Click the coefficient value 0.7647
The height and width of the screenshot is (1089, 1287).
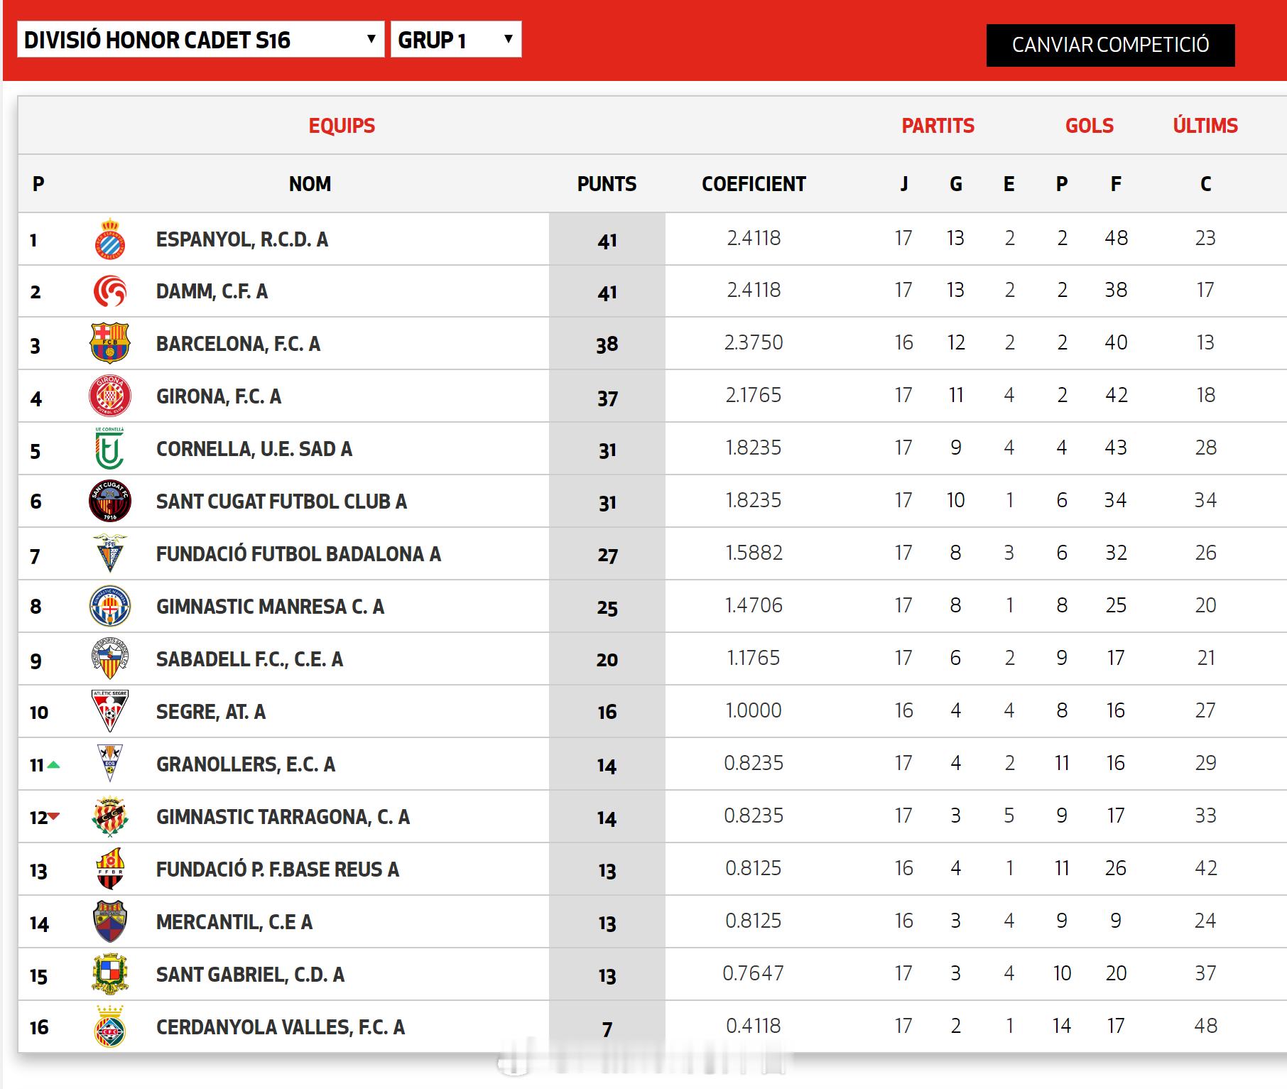point(754,973)
